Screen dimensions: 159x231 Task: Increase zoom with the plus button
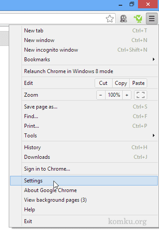tap(127, 95)
